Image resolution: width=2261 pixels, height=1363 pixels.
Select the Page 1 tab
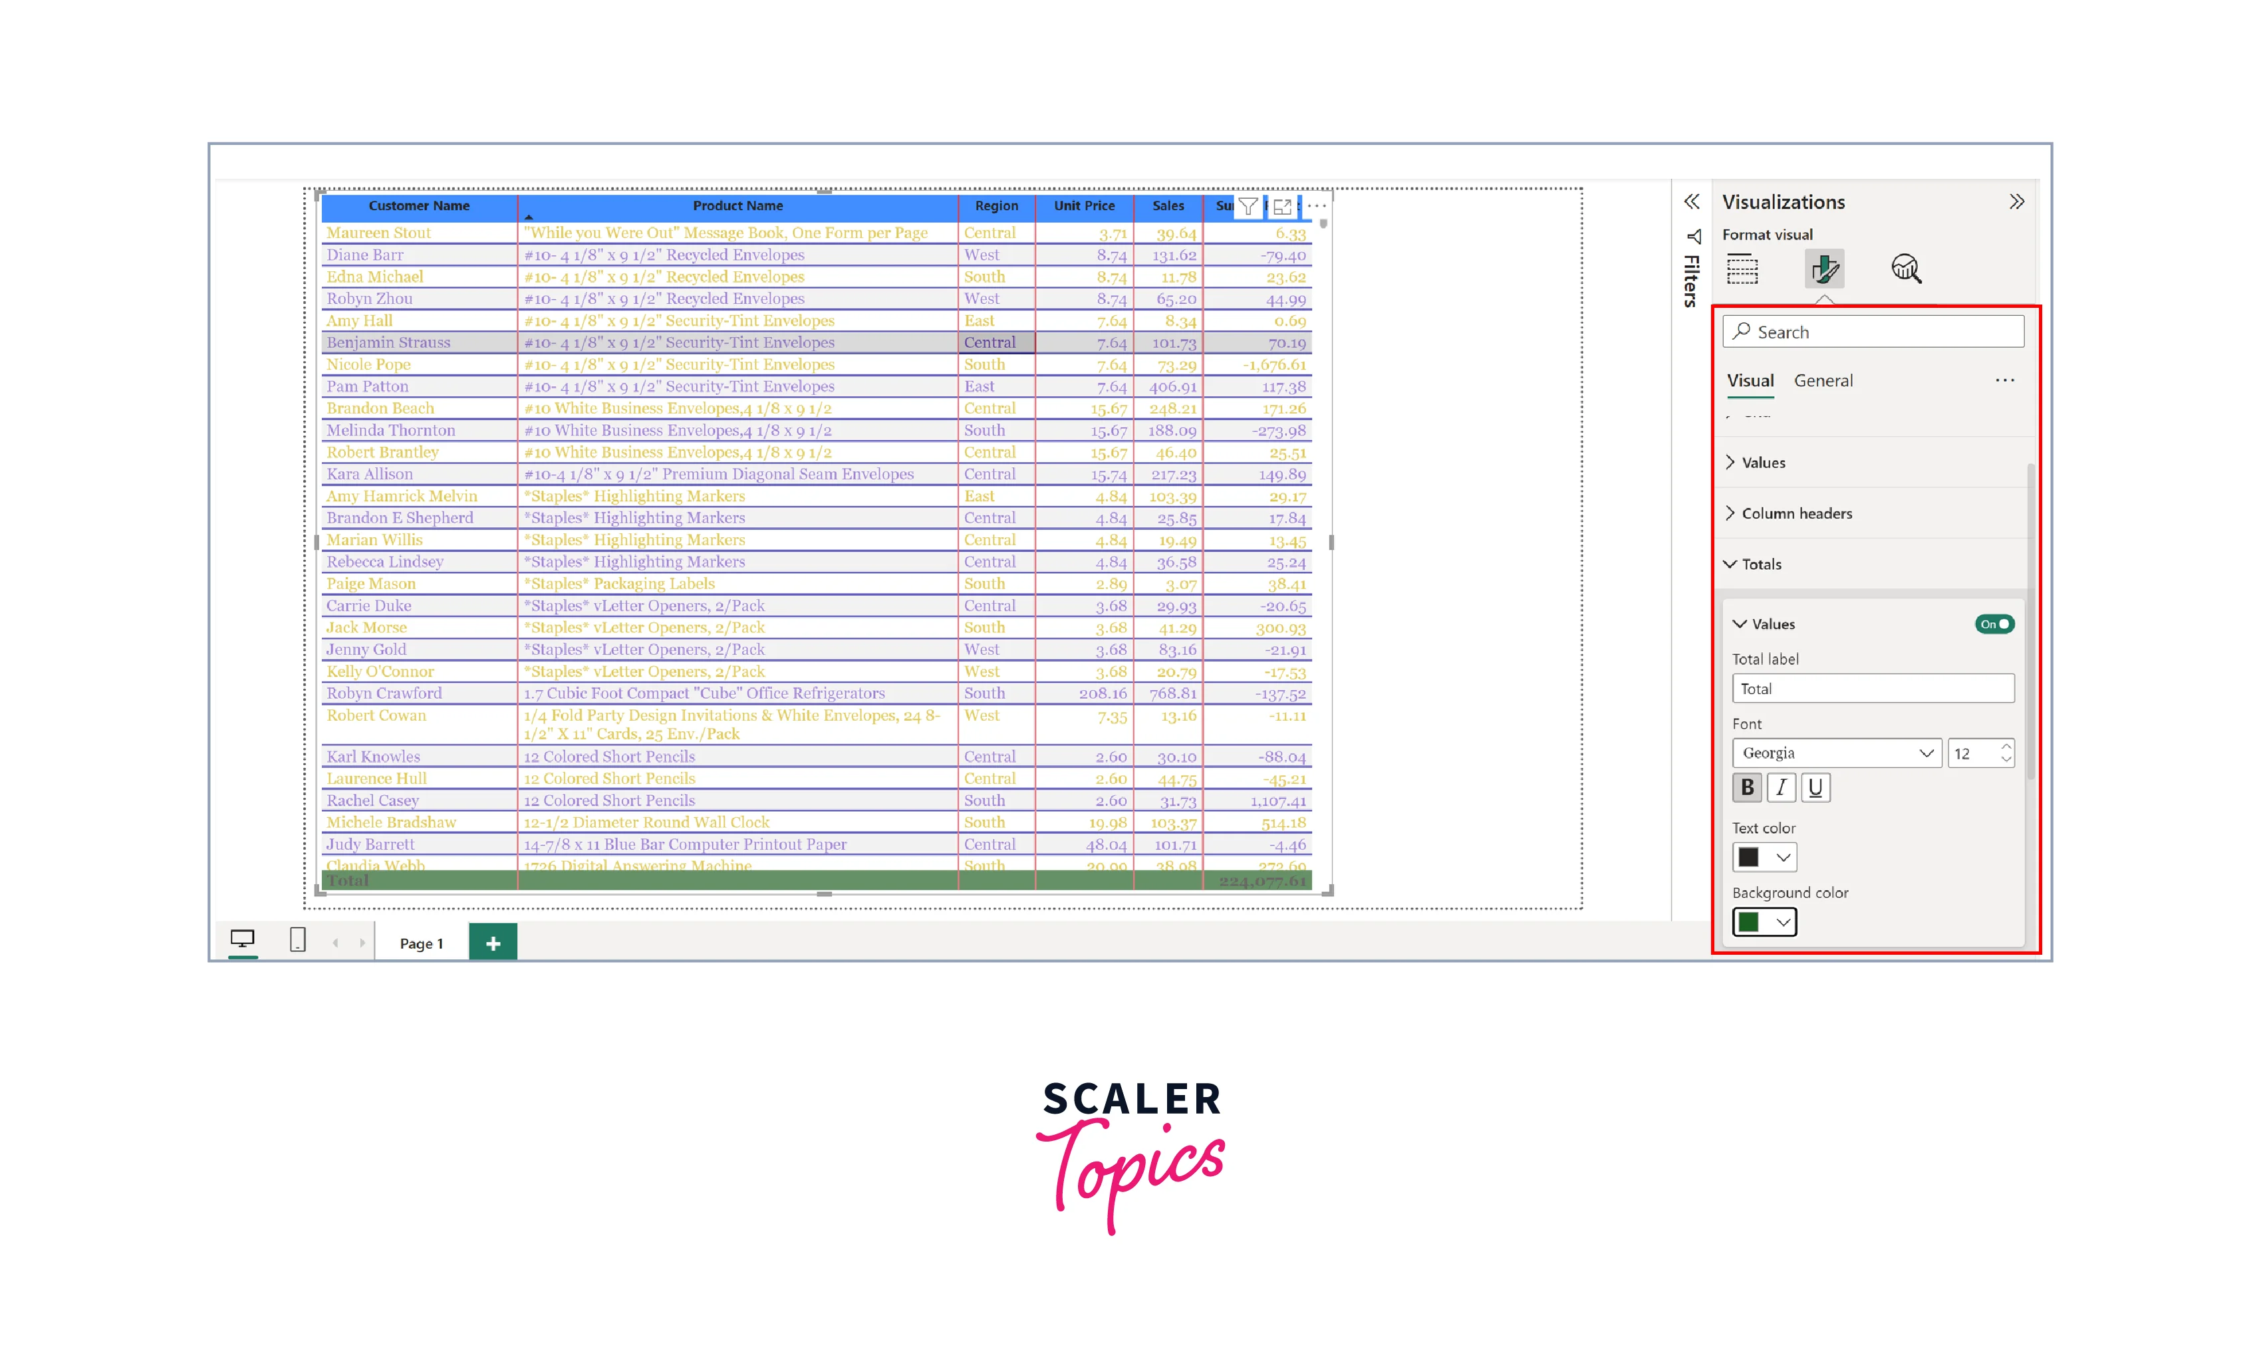[421, 943]
